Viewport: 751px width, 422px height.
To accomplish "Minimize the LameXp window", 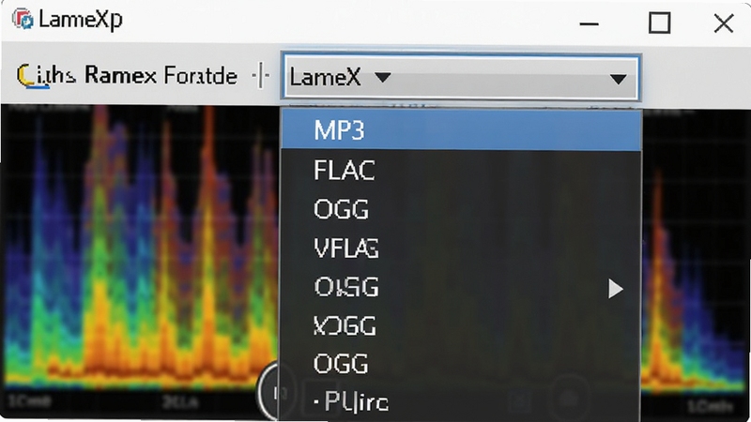I will (589, 23).
